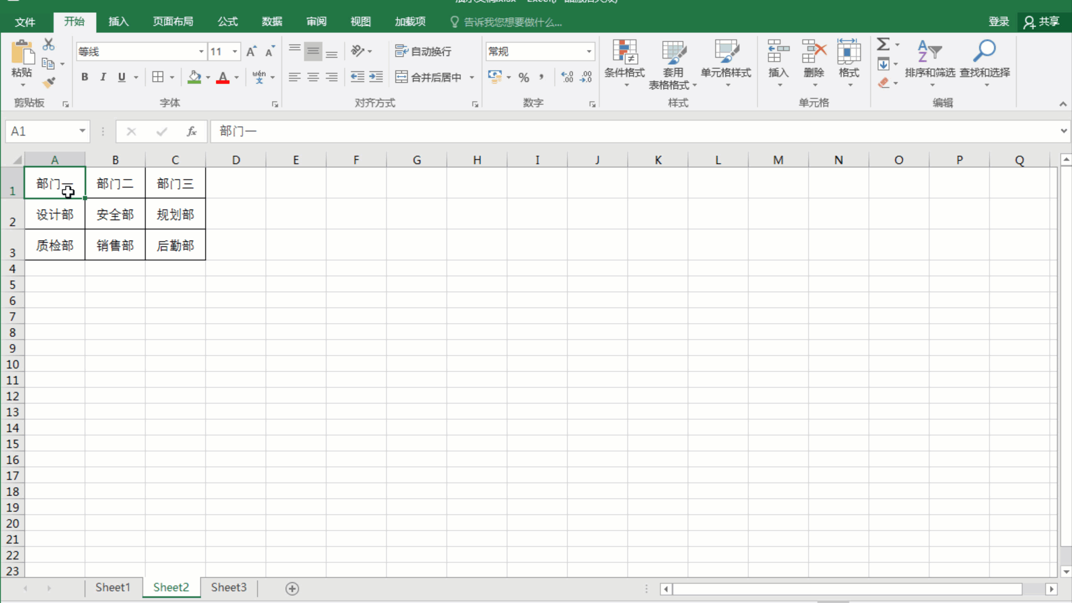Viewport: 1072px width, 603px height.
Task: Open the font color swatch dropdown
Action: click(x=236, y=78)
